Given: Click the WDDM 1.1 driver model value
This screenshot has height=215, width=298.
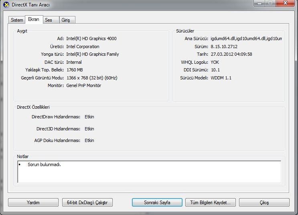Looking at the screenshot, I should [x=221, y=78].
